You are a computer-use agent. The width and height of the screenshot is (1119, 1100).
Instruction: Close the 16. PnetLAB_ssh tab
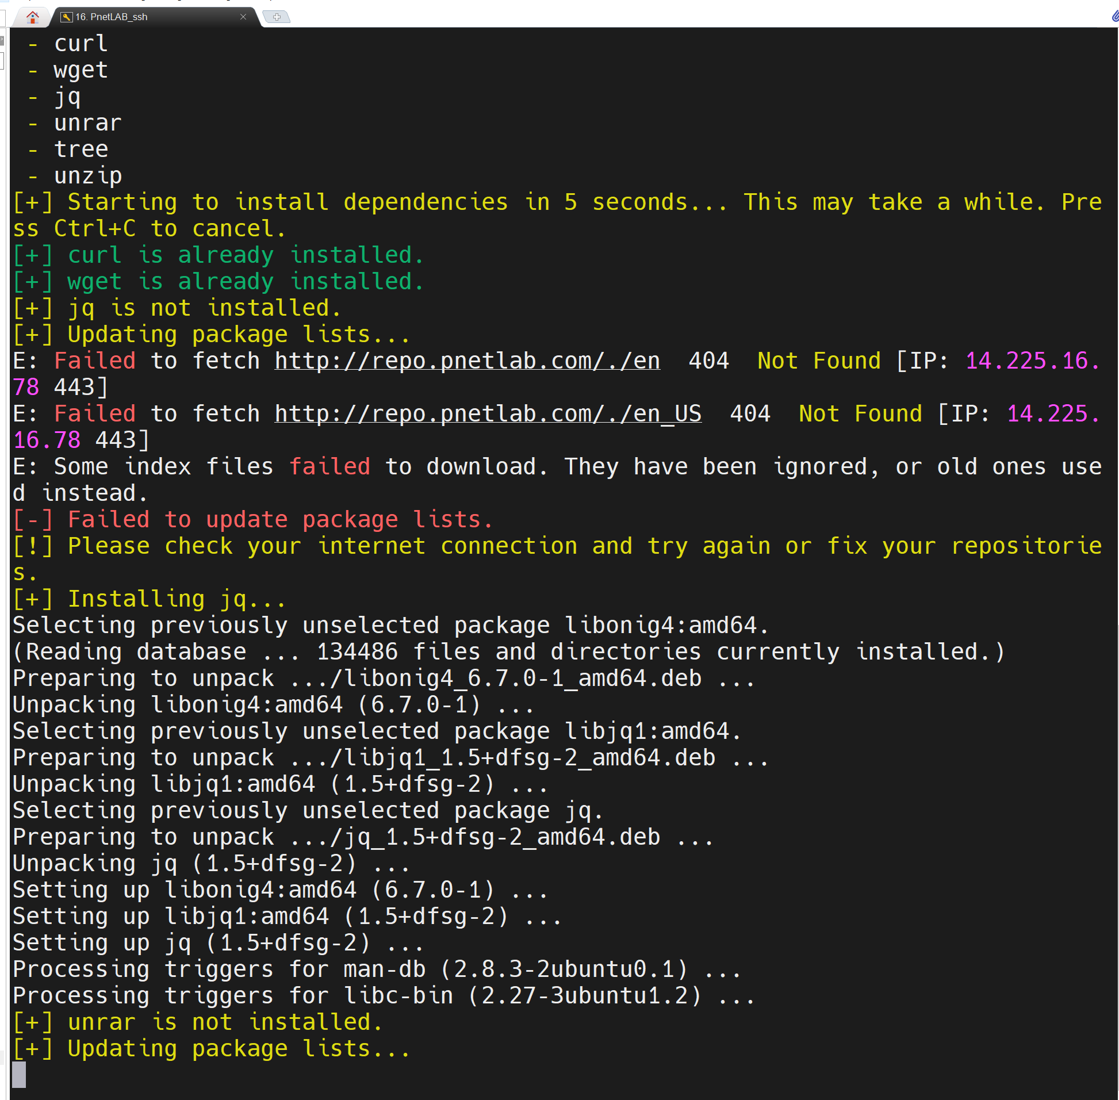(x=243, y=17)
